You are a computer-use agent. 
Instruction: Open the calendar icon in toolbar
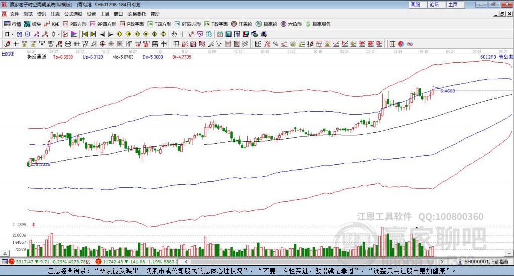pos(220,34)
